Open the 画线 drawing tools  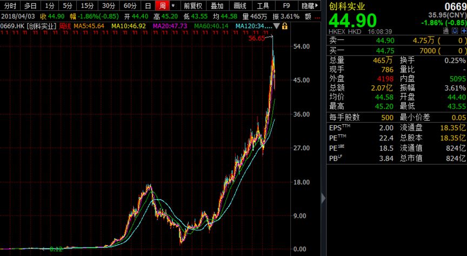tap(240, 5)
